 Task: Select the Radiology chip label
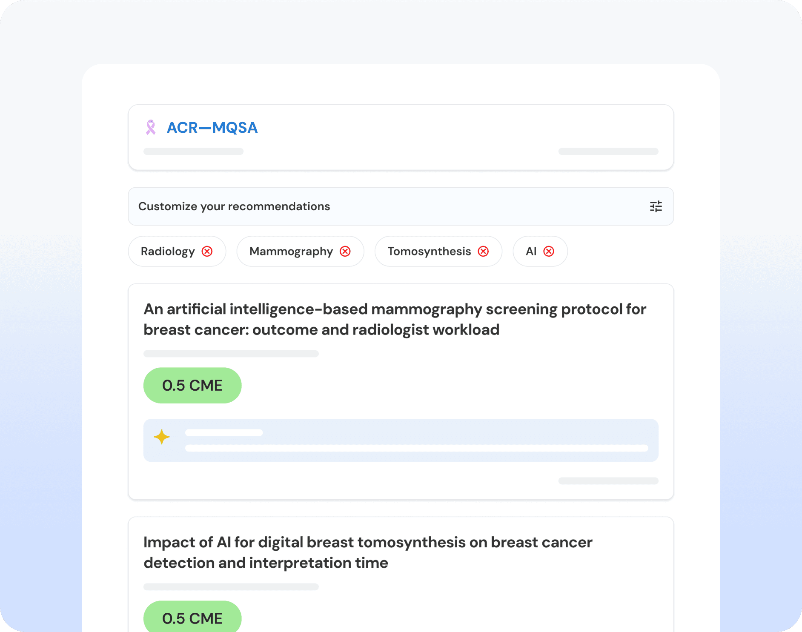tap(168, 252)
